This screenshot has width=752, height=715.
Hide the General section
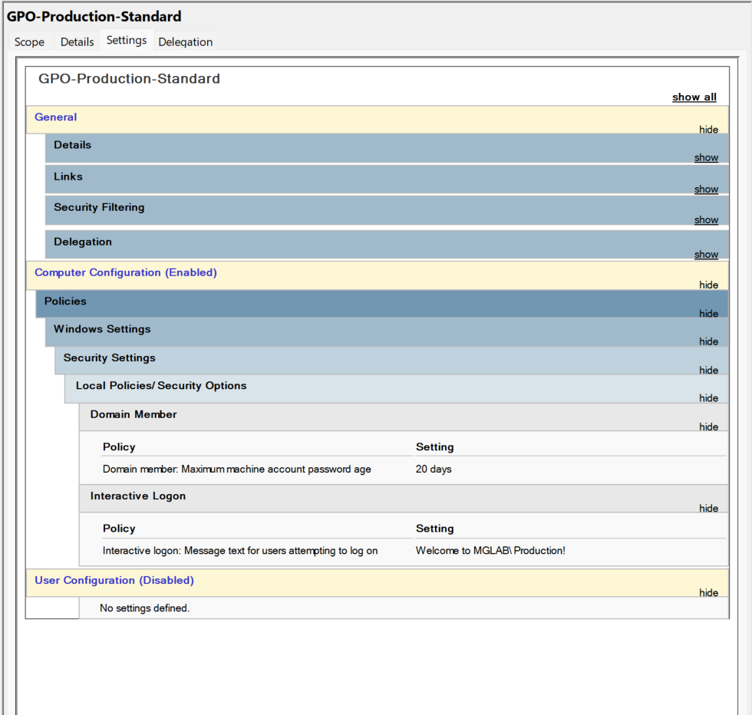(708, 130)
